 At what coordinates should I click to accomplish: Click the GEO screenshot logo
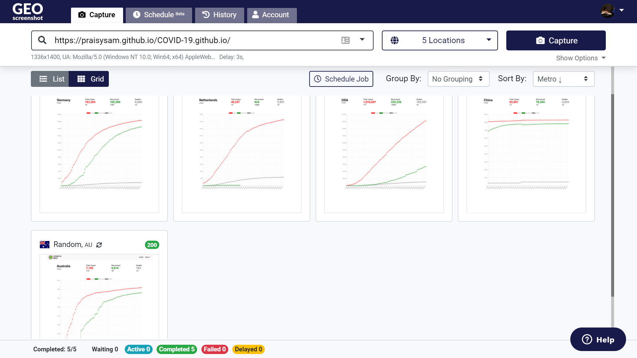click(x=28, y=12)
